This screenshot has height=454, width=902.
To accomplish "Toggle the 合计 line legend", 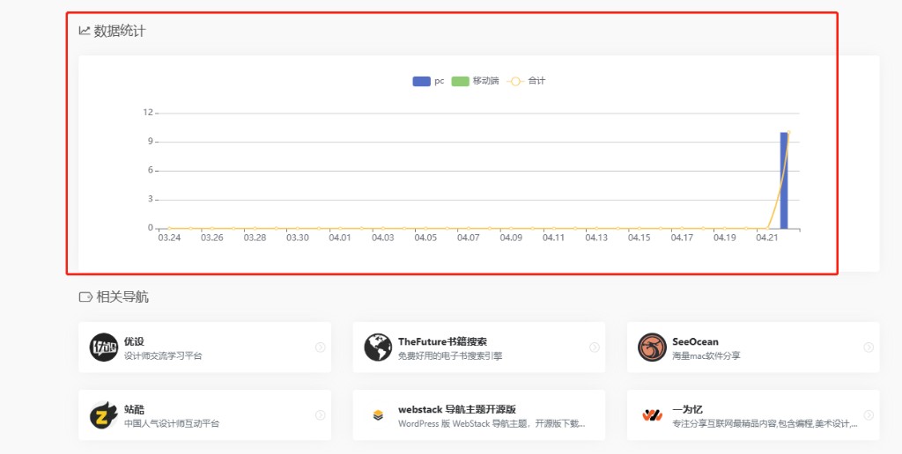I will tap(526, 81).
